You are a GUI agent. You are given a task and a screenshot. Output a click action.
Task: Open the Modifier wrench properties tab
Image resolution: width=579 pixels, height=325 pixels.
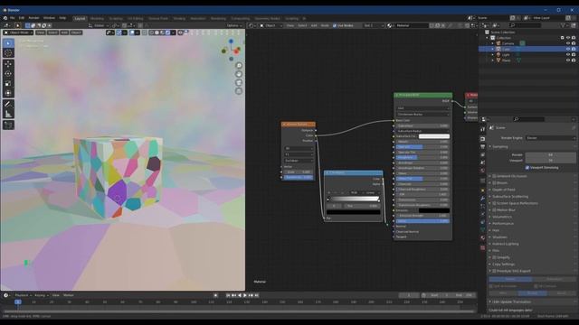click(x=482, y=199)
